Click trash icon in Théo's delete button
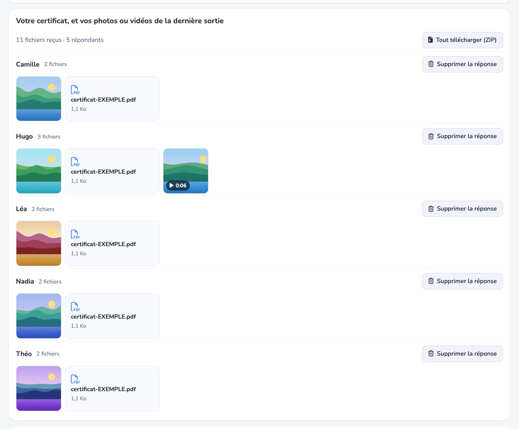 [x=431, y=353]
